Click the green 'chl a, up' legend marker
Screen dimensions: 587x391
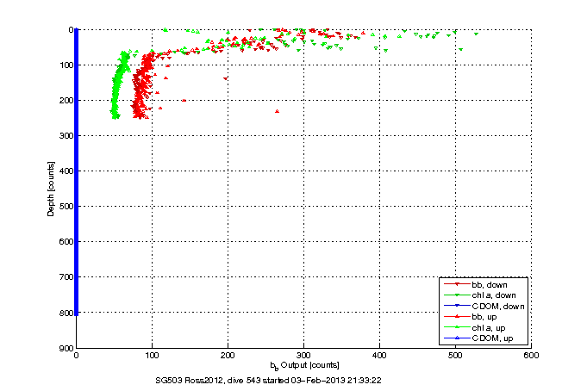(x=454, y=327)
